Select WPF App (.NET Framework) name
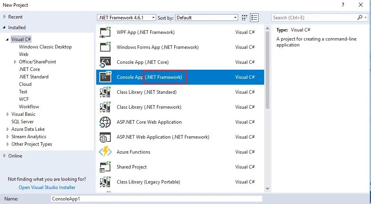Screen dimensions: 371x204 (x=145, y=32)
